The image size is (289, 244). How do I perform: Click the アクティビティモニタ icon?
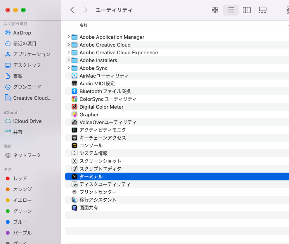click(74, 130)
